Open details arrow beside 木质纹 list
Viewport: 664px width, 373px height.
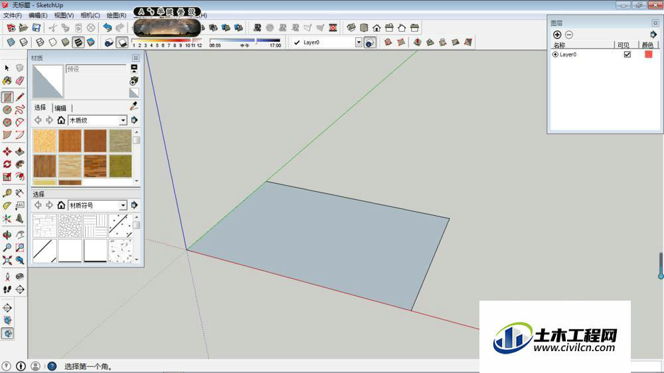point(135,120)
